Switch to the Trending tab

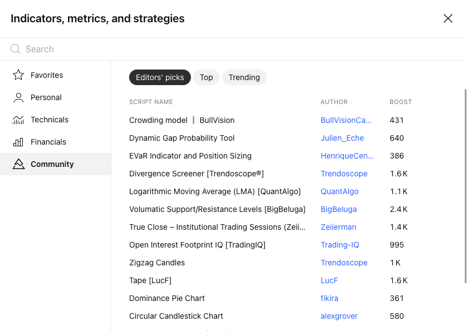pos(244,77)
